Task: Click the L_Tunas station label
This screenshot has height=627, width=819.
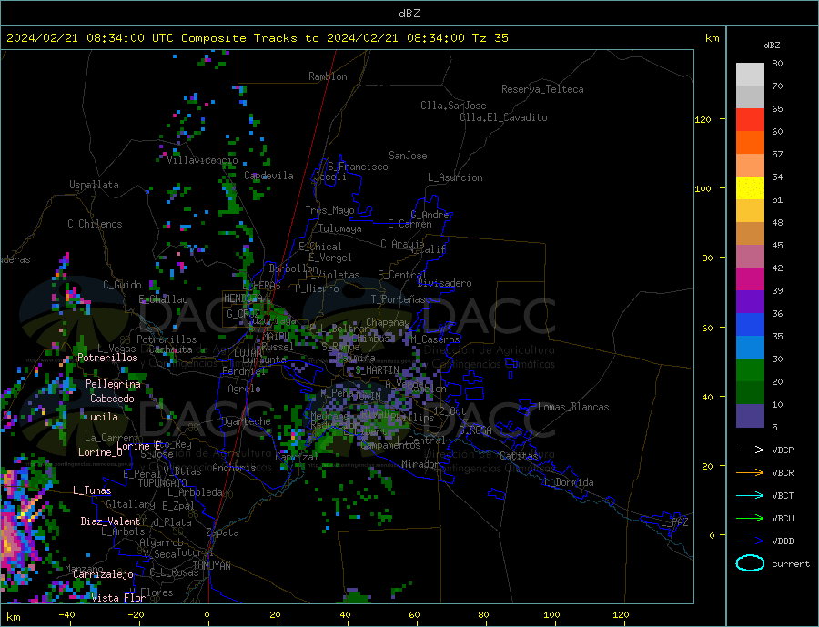Action: 92,490
